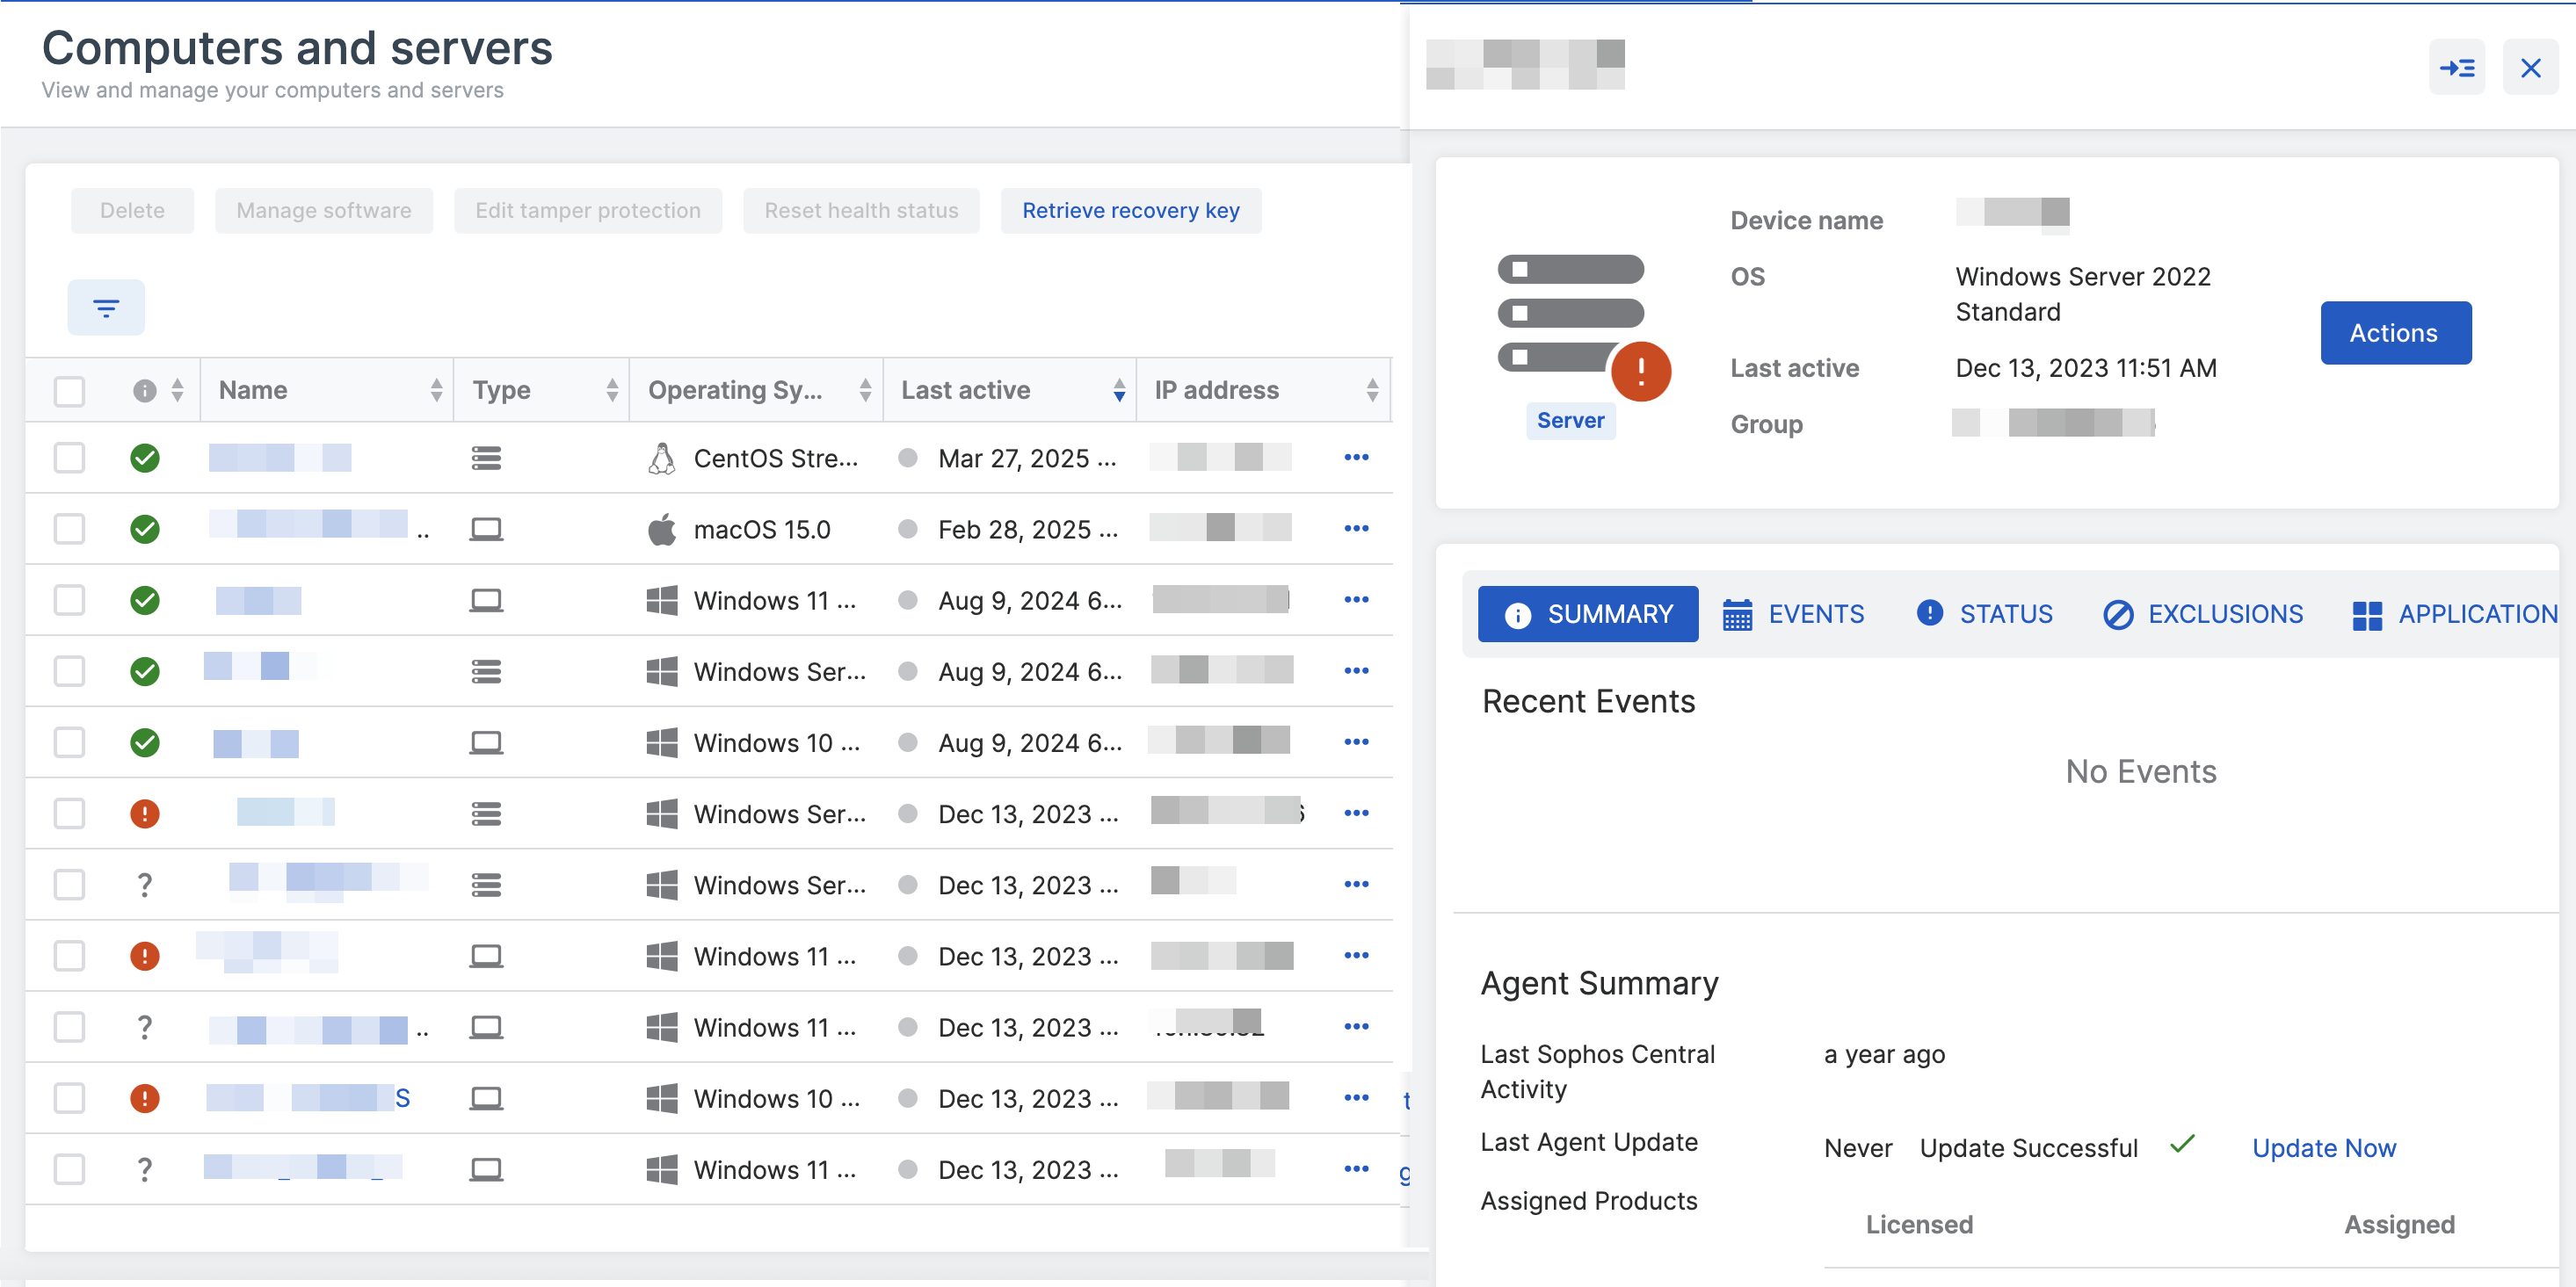Click the Actions button
This screenshot has width=2576, height=1287.
[x=2395, y=333]
